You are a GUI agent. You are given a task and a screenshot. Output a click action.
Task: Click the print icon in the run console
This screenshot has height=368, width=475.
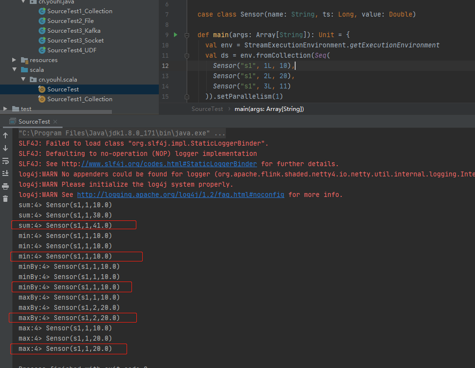pyautogui.click(x=5, y=186)
